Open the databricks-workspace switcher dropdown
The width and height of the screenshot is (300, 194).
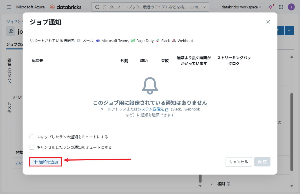tap(241, 7)
